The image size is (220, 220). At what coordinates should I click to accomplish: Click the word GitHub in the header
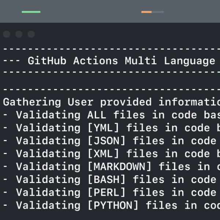[47, 61]
